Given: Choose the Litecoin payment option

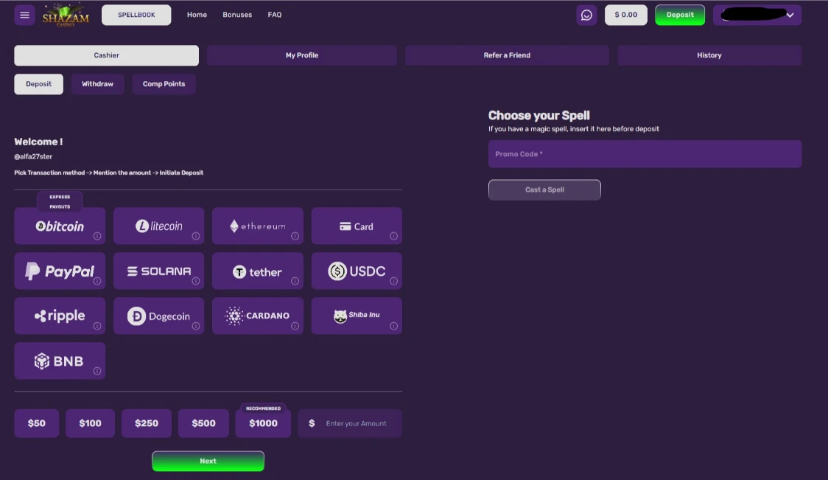Looking at the screenshot, I should (x=158, y=226).
